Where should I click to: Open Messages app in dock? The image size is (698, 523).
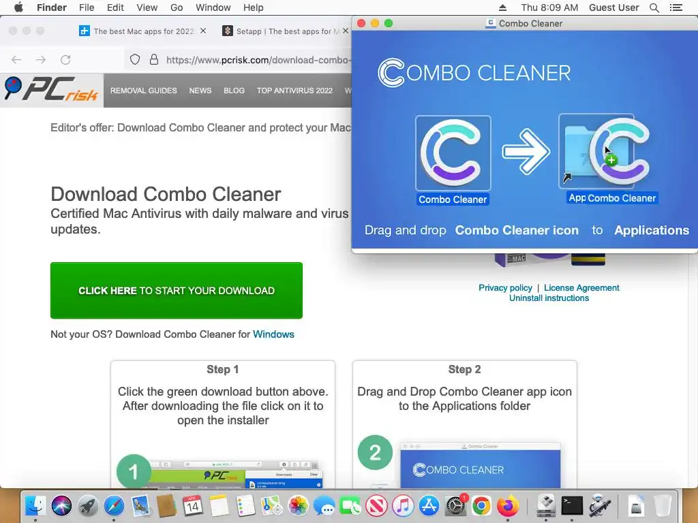(x=324, y=506)
